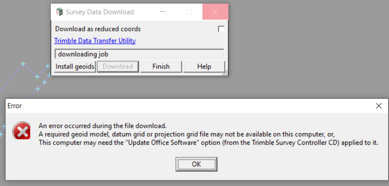
Task: Close the Survey Data Download window
Action: point(215,12)
